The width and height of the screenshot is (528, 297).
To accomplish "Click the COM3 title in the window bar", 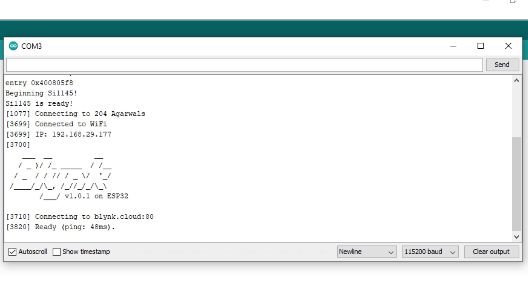I will click(32, 46).
